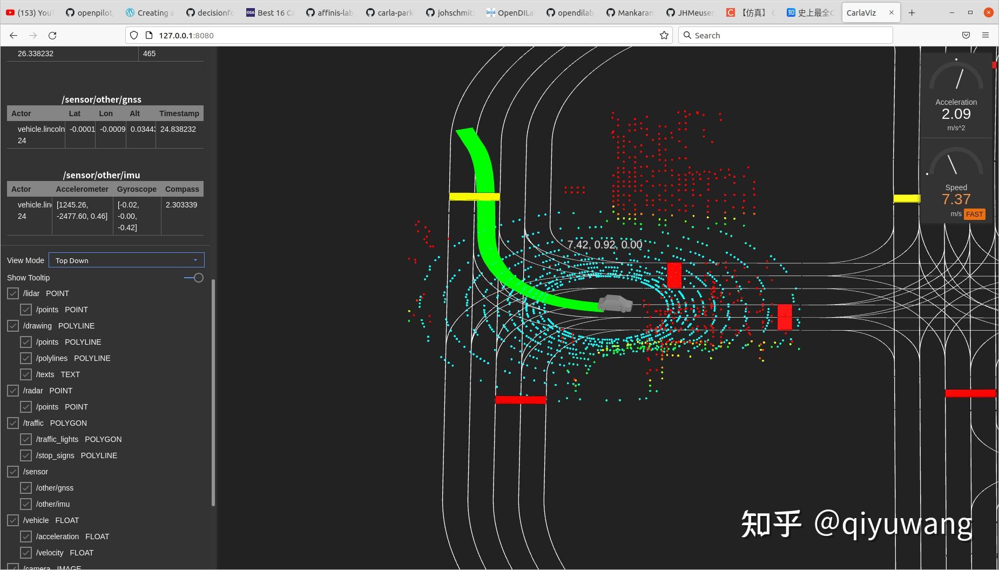Open a new browser tab
This screenshot has width=999, height=570.
(x=912, y=12)
